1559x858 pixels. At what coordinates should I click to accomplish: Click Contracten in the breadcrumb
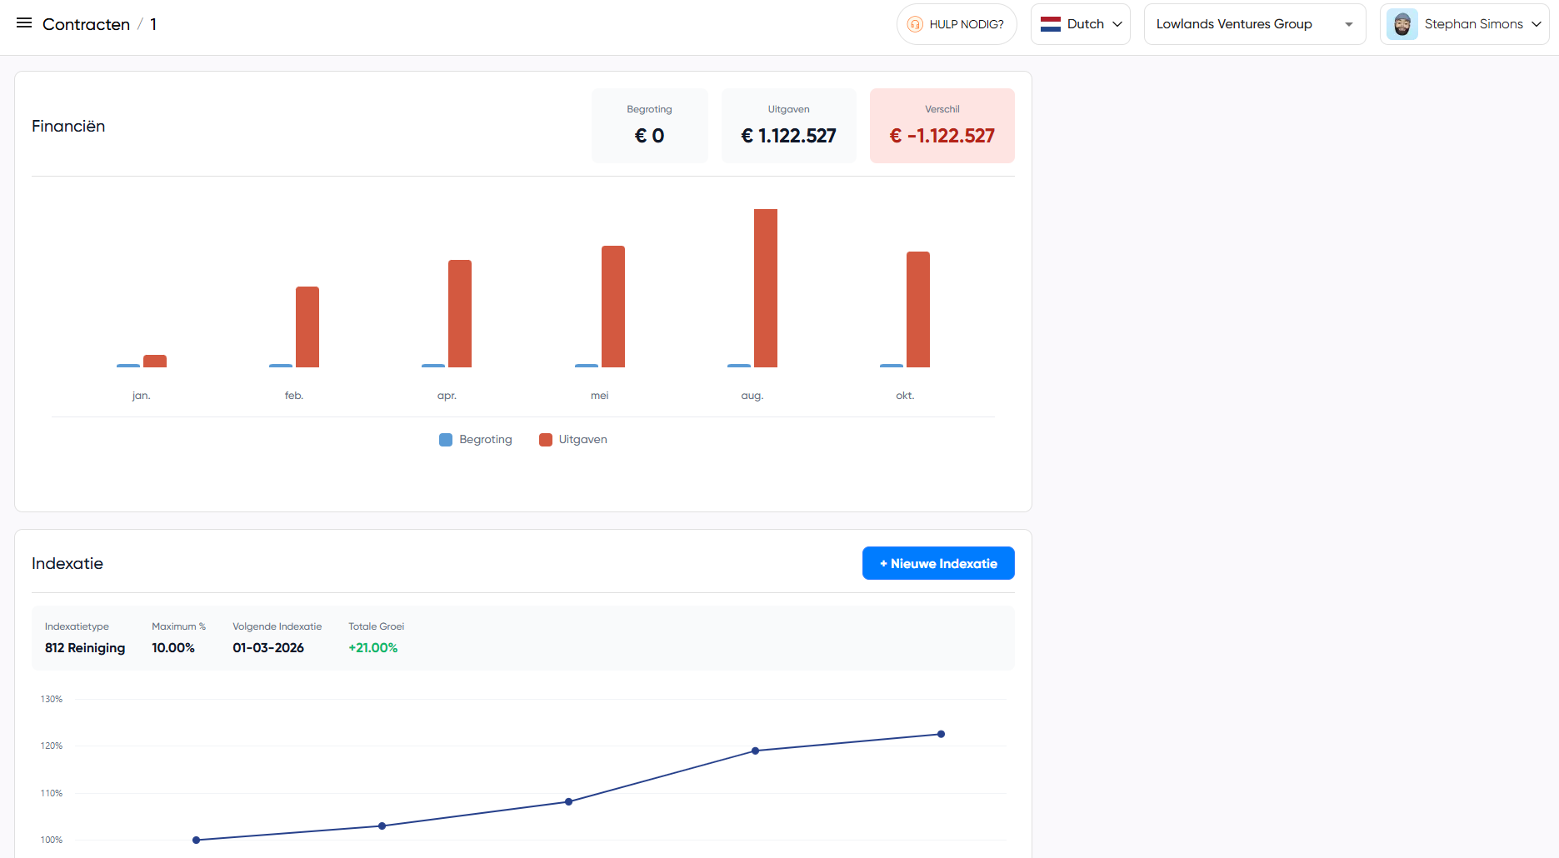click(86, 24)
